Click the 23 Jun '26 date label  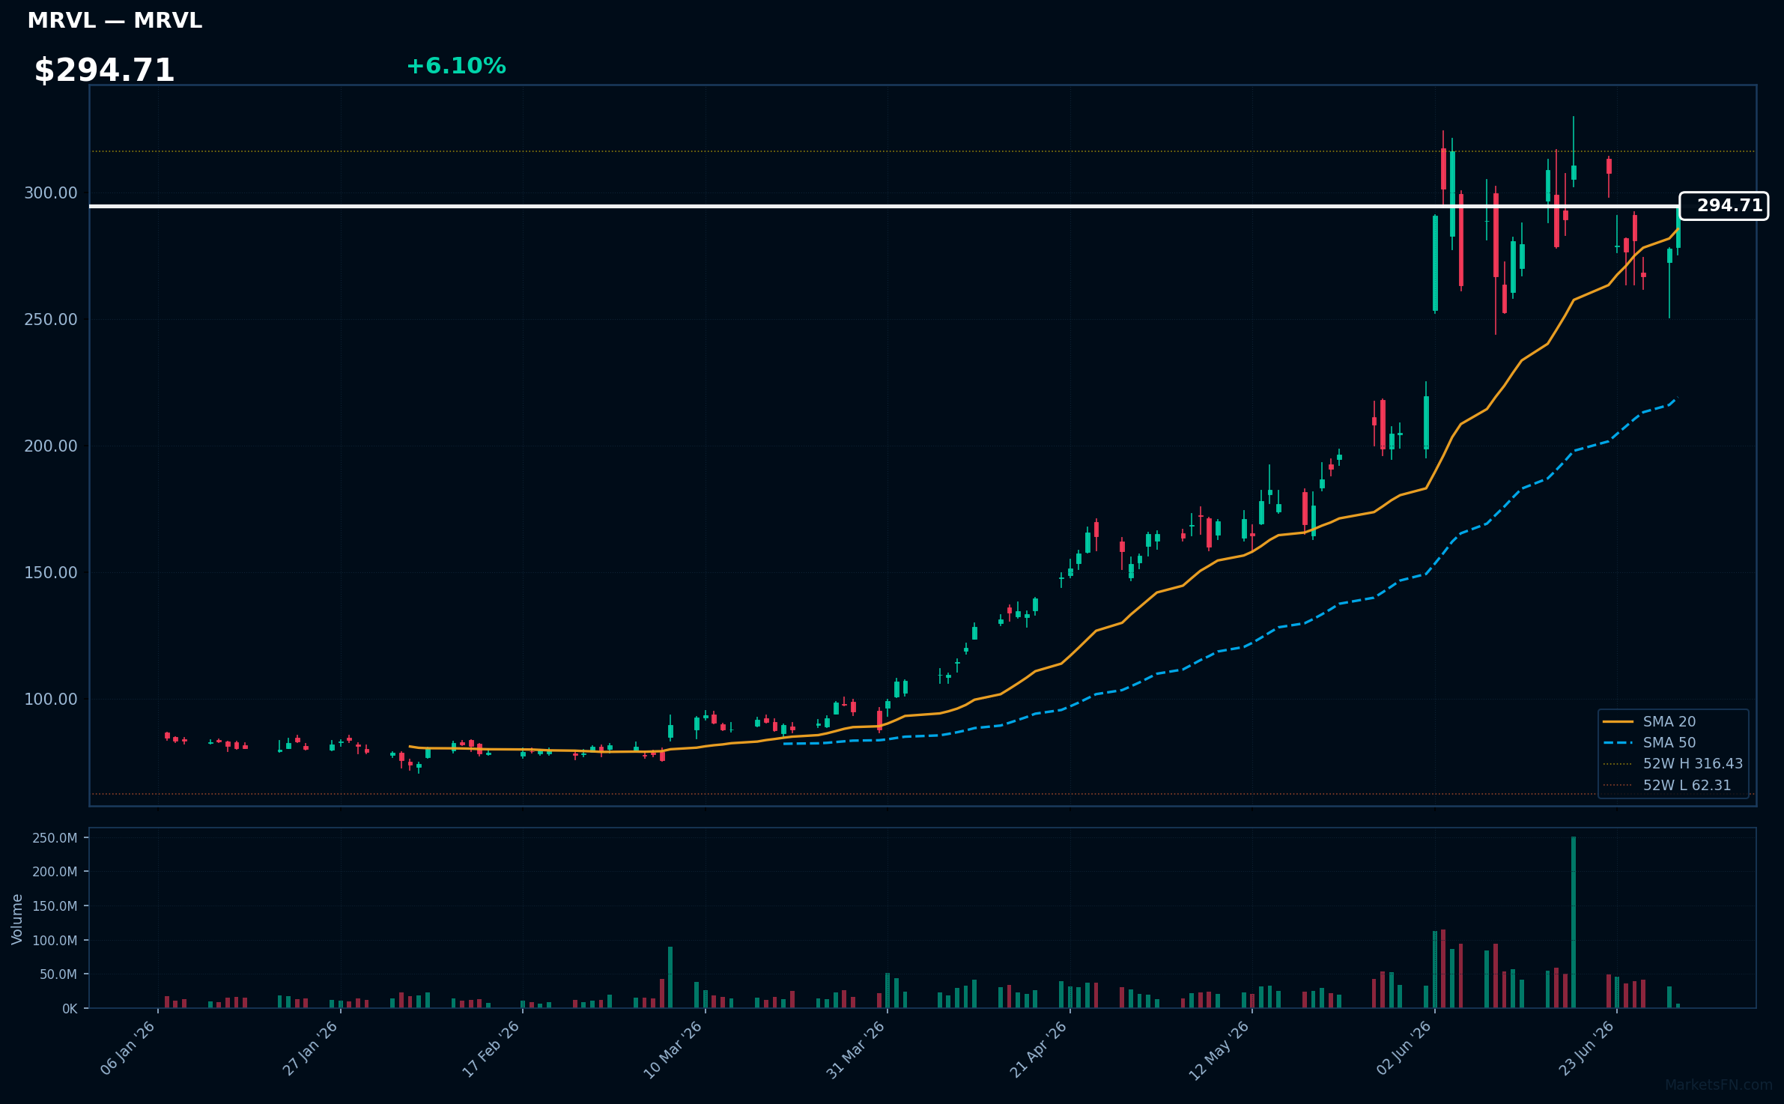(1587, 1049)
